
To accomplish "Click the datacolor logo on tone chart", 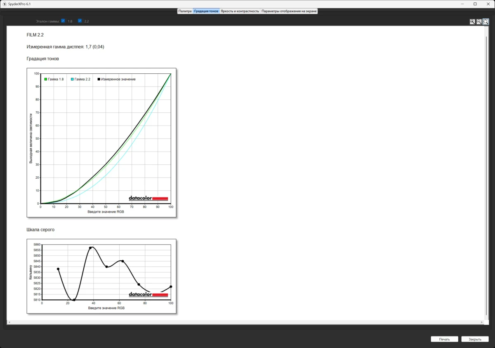I will (148, 198).
